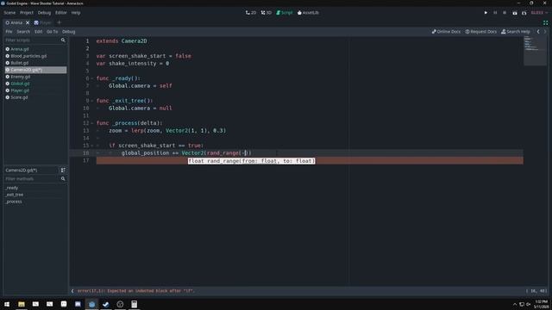Collapse the _ready function fold arrow
Screen dimensions: 552x310
(92, 78)
